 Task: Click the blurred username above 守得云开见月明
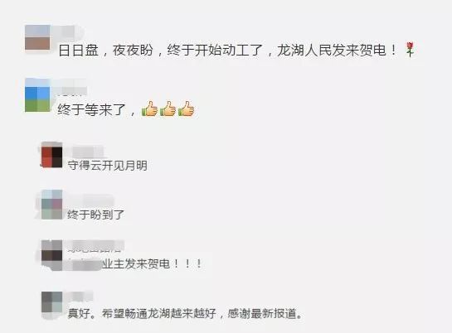(85, 151)
